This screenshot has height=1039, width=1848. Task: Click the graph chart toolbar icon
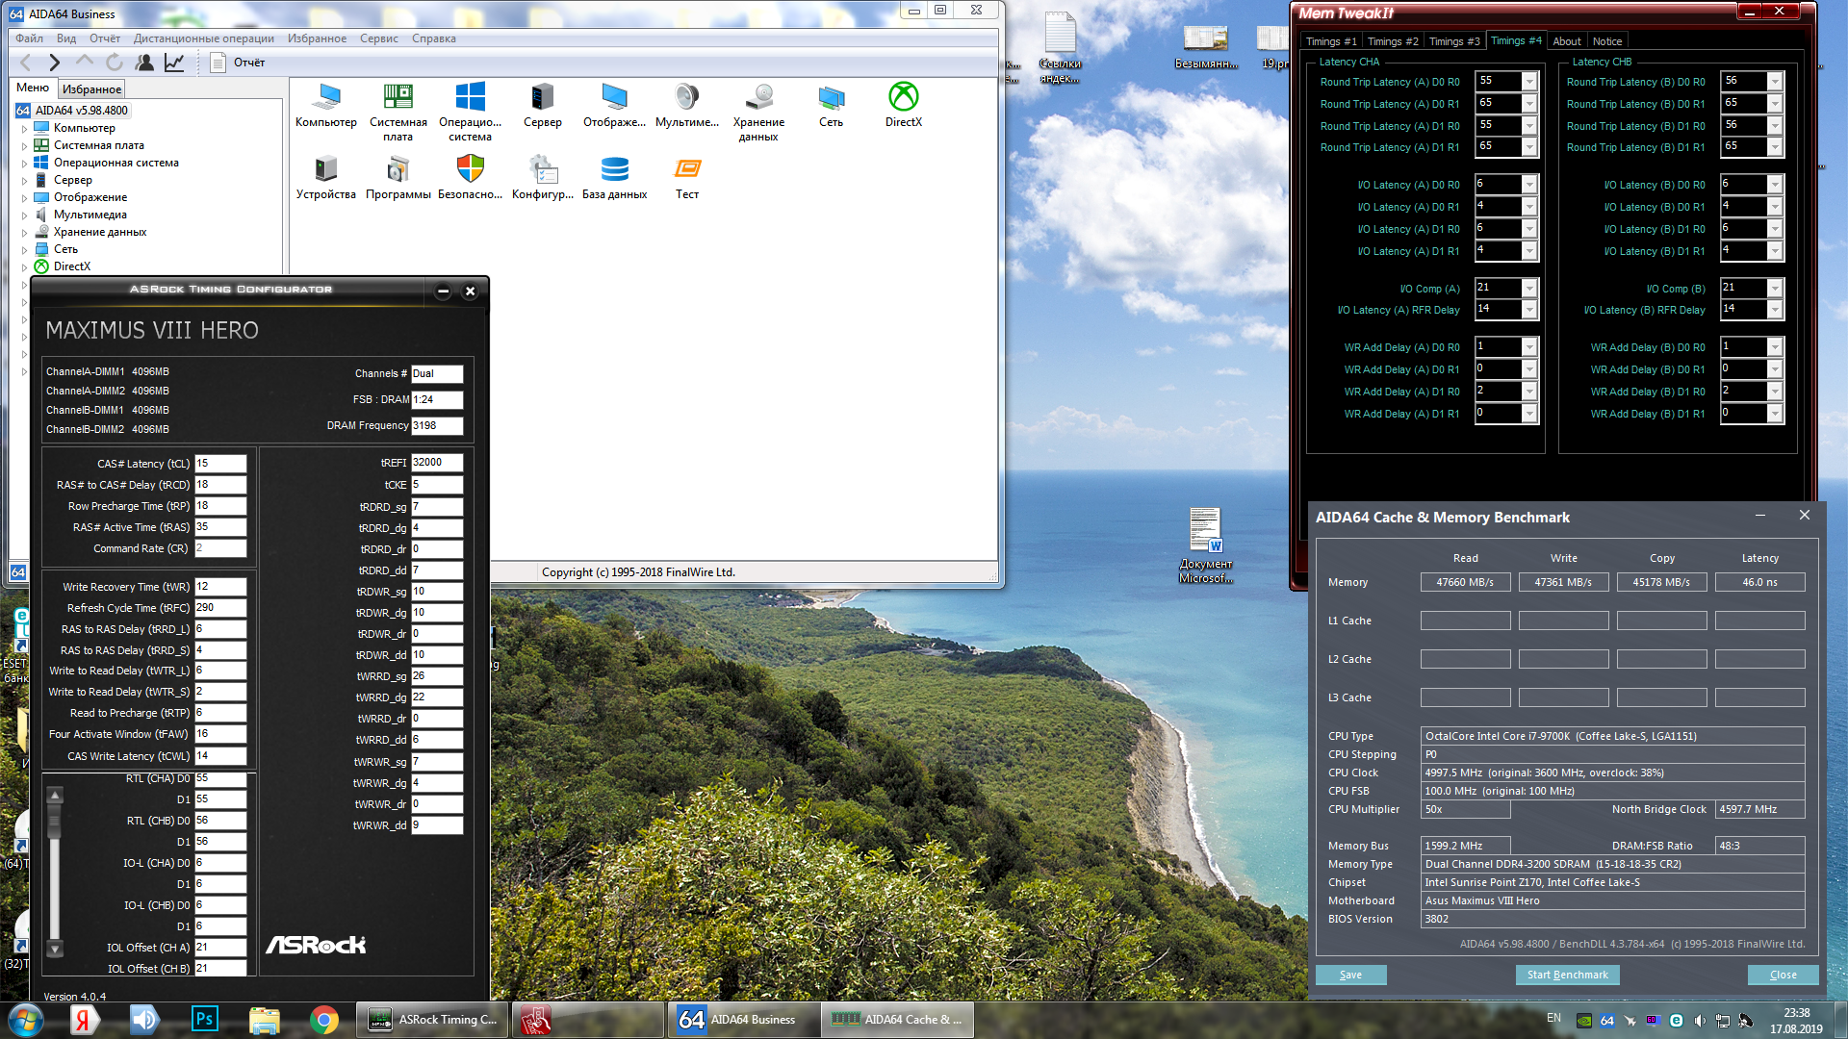point(174,63)
